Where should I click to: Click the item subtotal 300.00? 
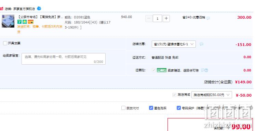coord(244,17)
